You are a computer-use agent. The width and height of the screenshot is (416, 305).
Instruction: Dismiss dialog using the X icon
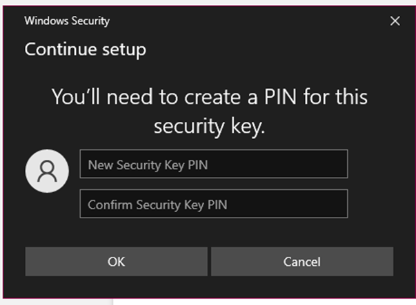[x=395, y=21]
